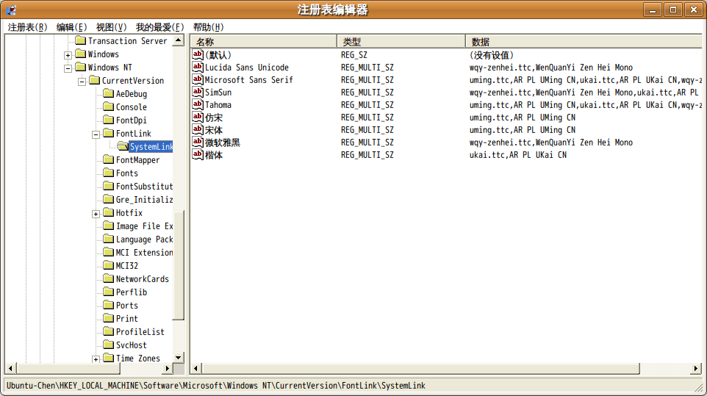
Task: Click REG_SZ type of (默认) row
Action: (x=354, y=54)
